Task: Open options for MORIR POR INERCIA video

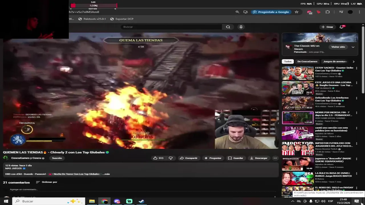Action: [x=356, y=113]
